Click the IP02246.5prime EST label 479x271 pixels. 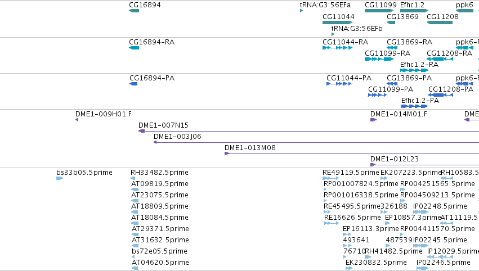click(x=444, y=263)
